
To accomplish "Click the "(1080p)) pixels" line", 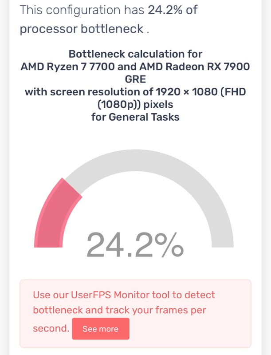I will pos(135,105).
